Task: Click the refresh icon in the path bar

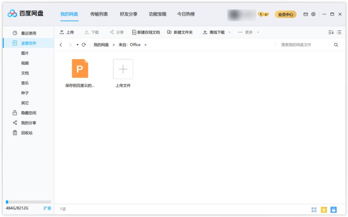Action: 84,45
